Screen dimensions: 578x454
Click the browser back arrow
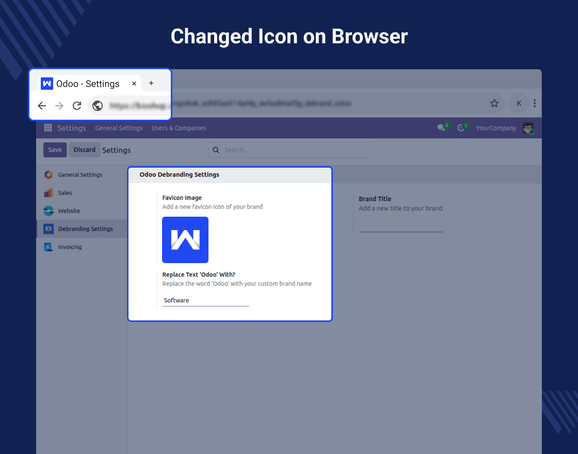[x=42, y=106]
